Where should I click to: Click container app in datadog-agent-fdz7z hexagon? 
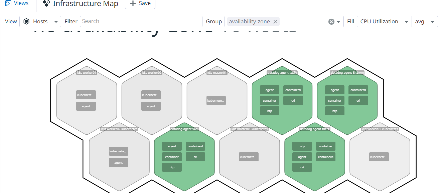click(x=326, y=146)
